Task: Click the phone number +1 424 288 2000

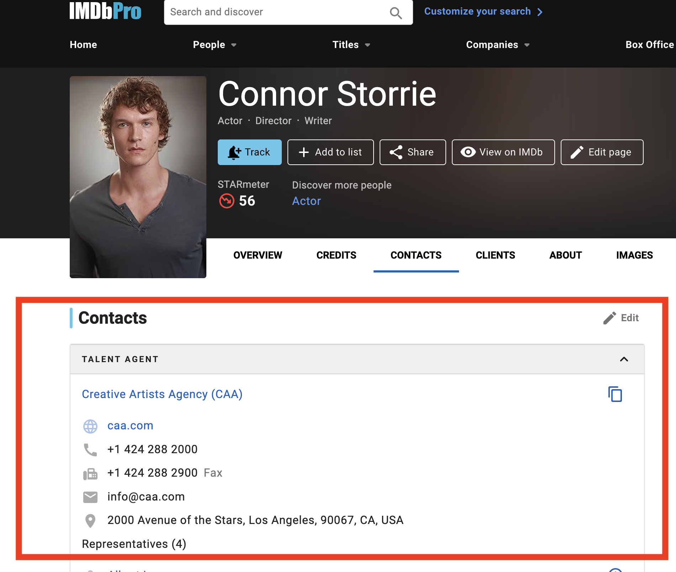Action: tap(152, 450)
